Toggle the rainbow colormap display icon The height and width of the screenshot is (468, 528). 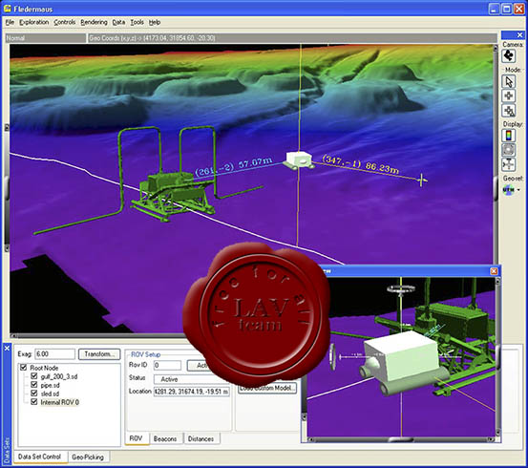[x=509, y=136]
